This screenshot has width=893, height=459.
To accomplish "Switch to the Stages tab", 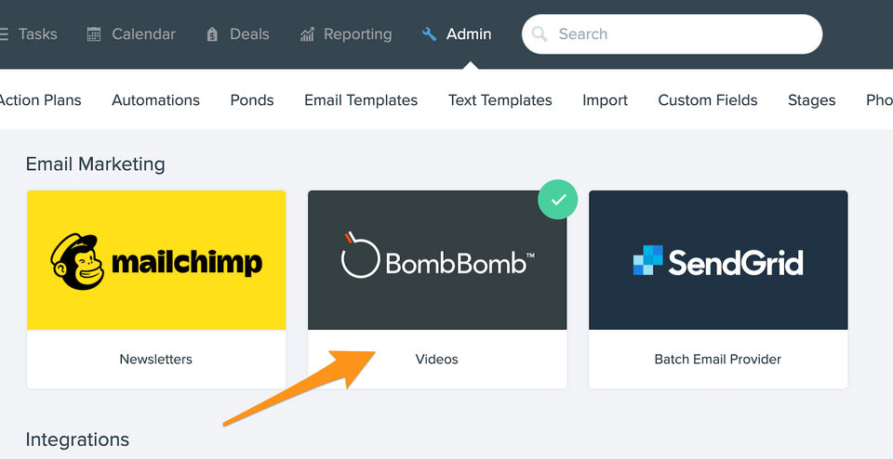I will (811, 100).
